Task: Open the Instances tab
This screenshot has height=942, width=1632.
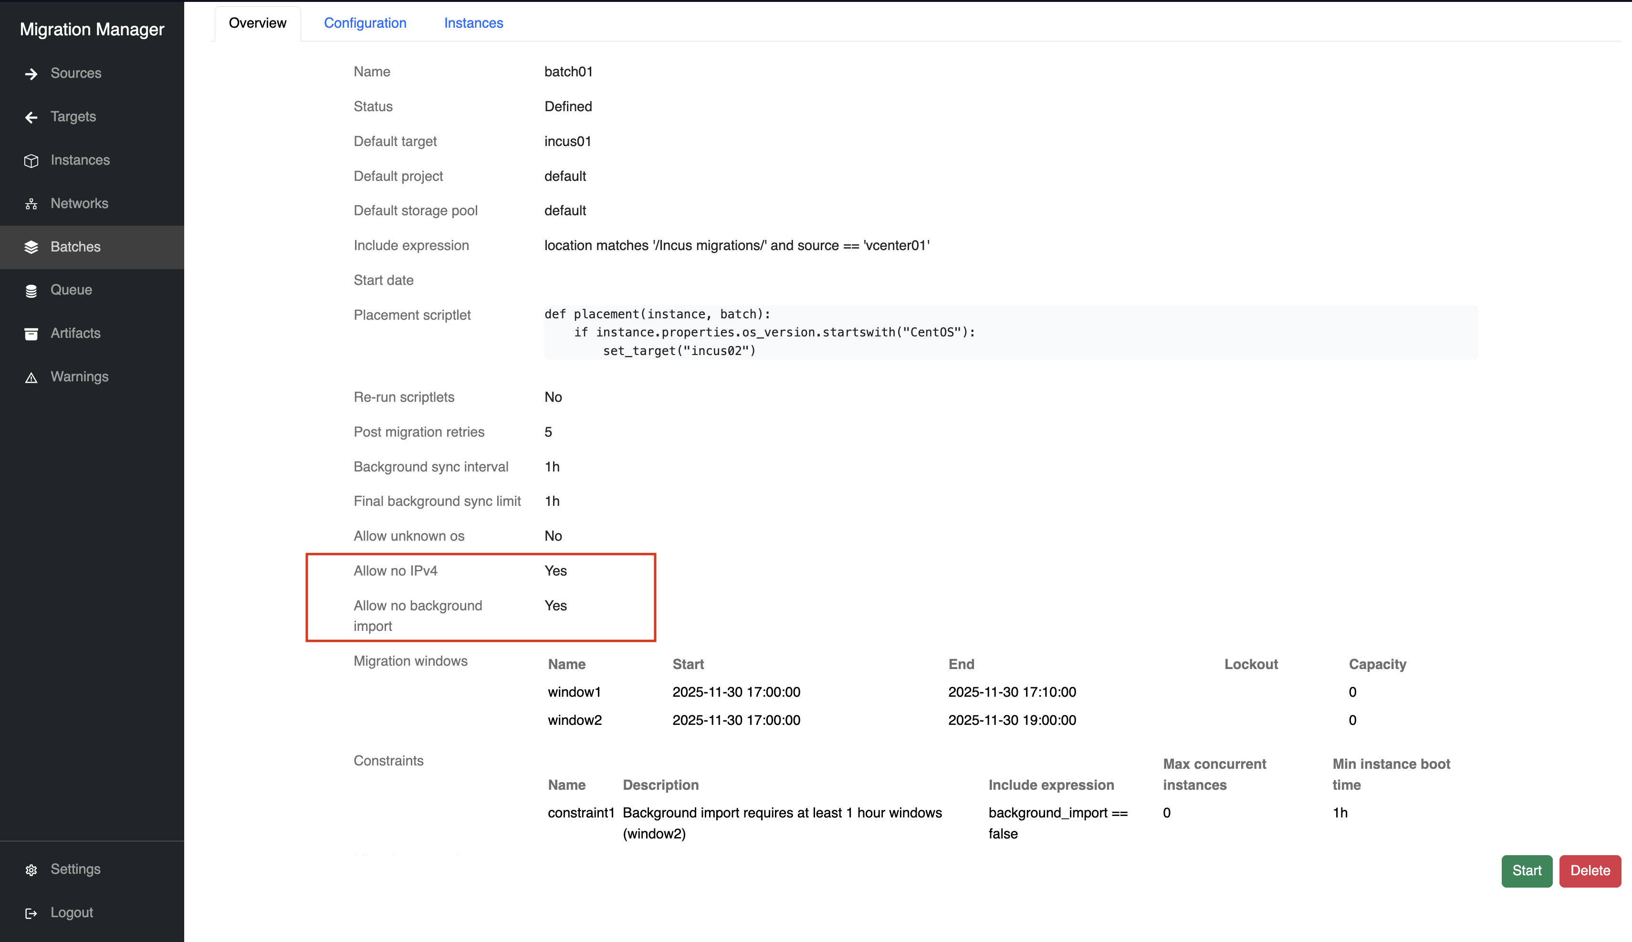Action: pyautogui.click(x=473, y=23)
